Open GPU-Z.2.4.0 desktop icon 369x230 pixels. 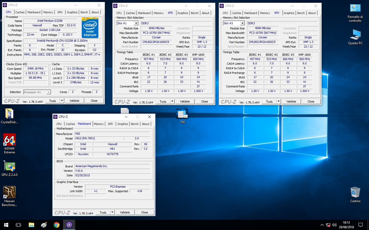tap(9, 168)
